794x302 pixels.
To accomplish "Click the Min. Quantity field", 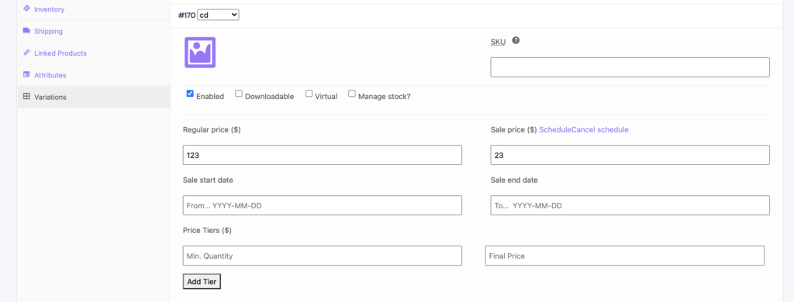I will (322, 256).
